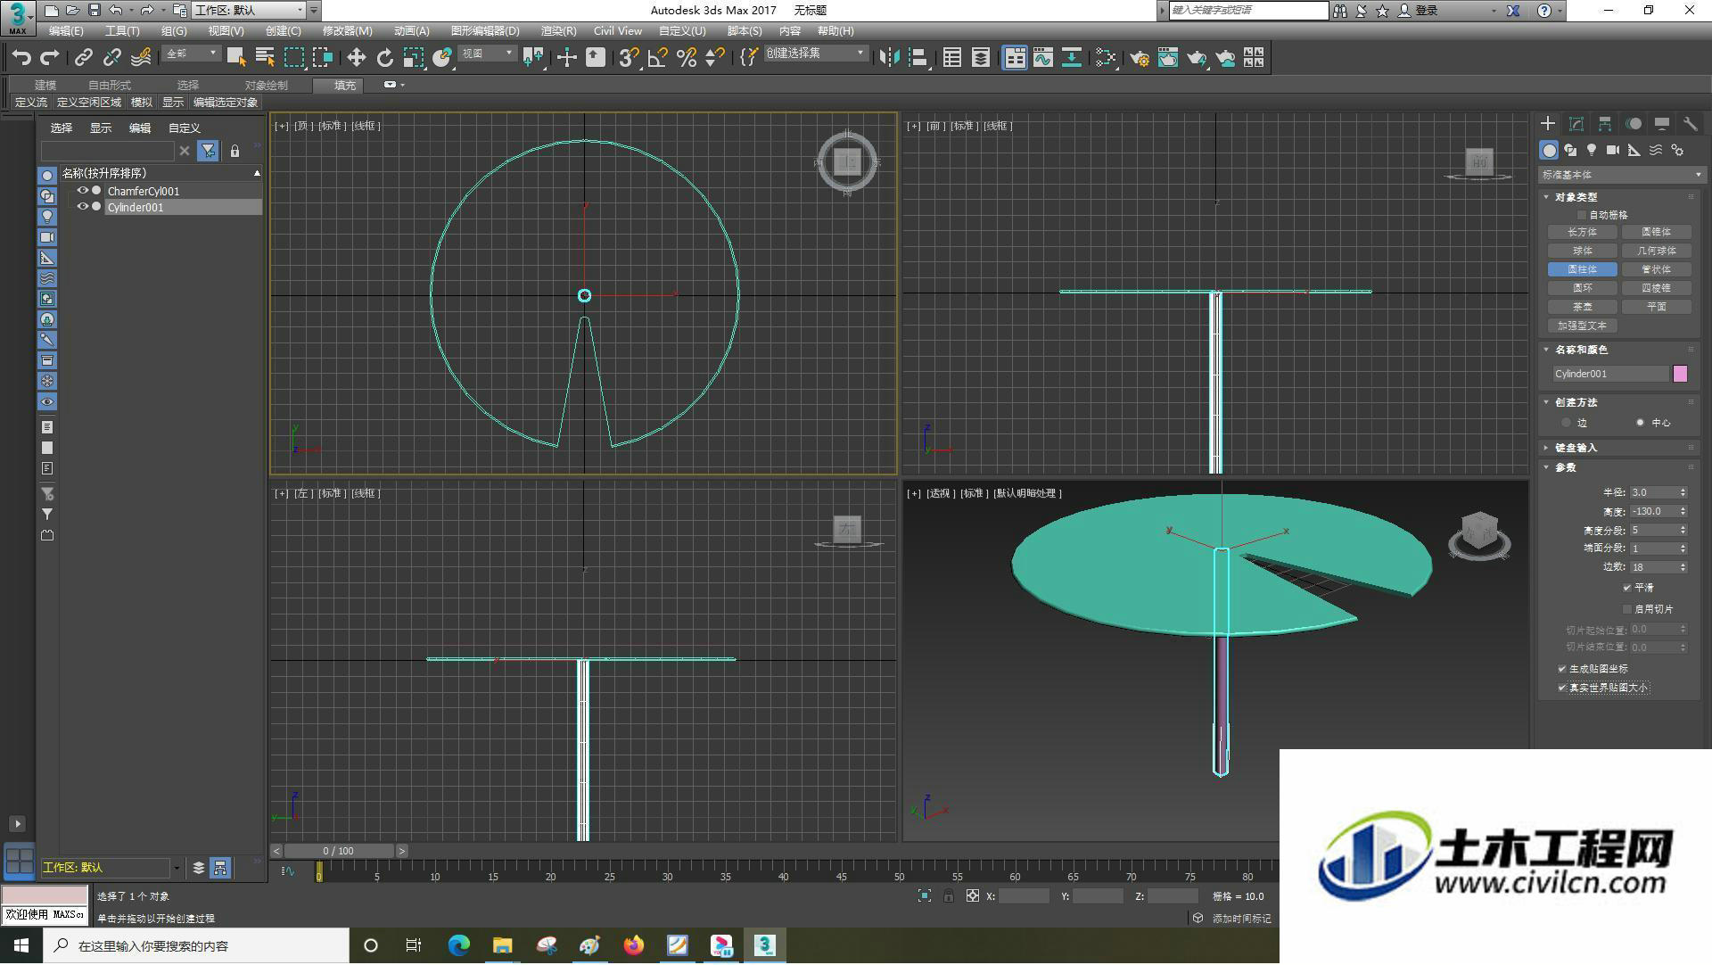The image size is (1712, 965).
Task: Open the Rendered Frame Window icon
Action: (1167, 58)
